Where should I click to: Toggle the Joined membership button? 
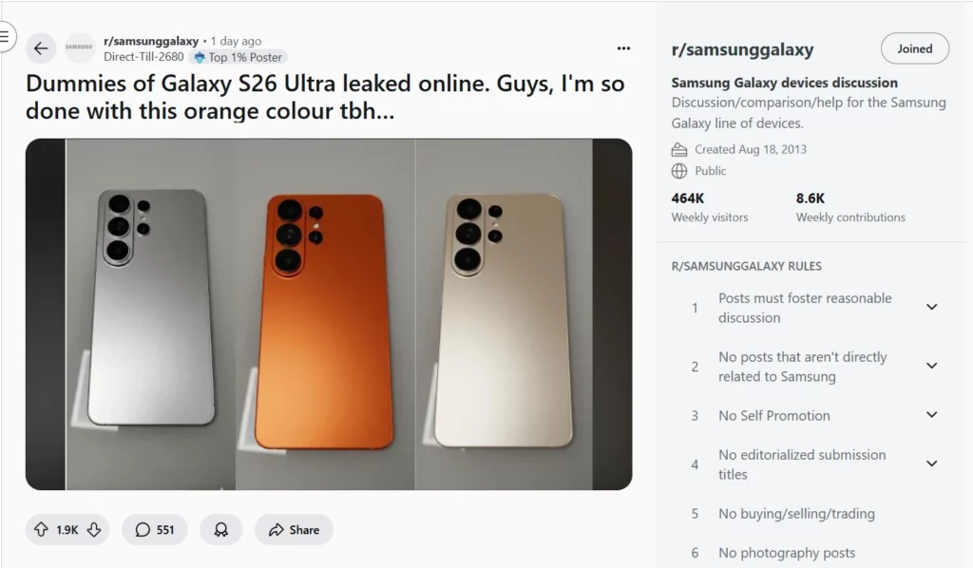tap(914, 48)
